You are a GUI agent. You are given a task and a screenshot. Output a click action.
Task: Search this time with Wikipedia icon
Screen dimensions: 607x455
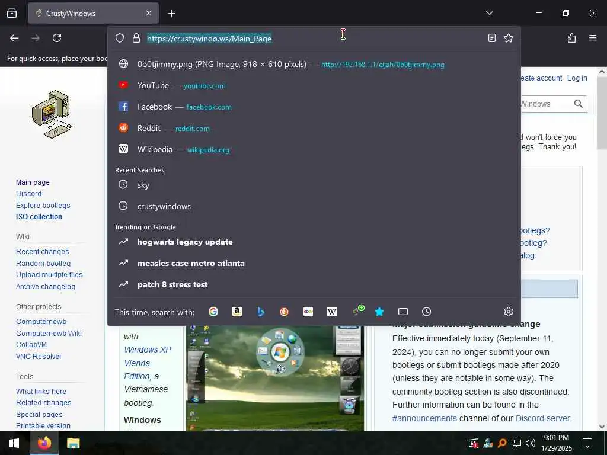tap(332, 312)
